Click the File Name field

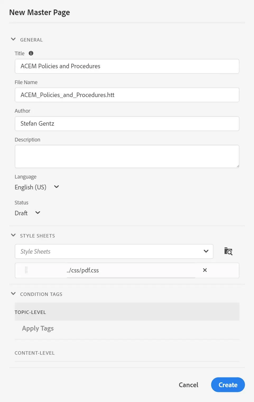[127, 95]
